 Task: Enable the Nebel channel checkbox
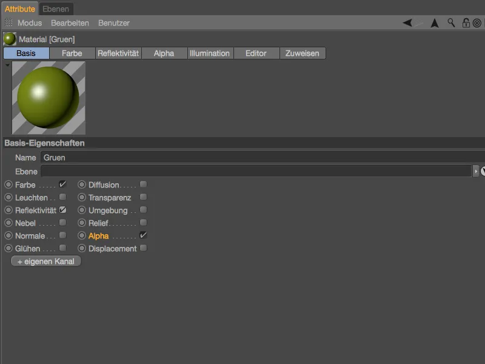pos(62,223)
